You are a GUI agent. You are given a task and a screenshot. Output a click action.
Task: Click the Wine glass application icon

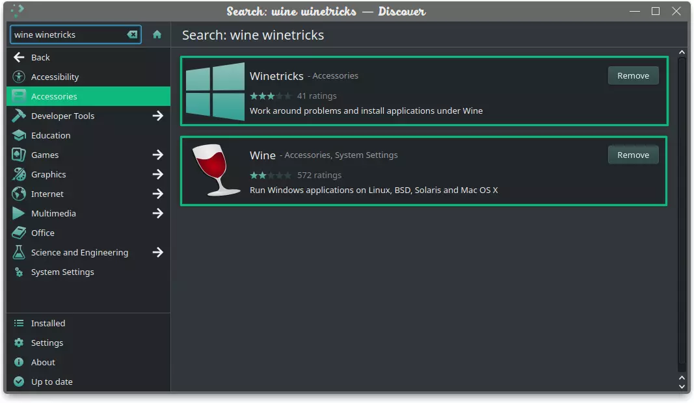coord(216,170)
